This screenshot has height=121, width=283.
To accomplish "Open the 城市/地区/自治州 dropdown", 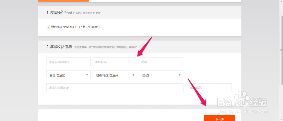I will tap(115, 75).
